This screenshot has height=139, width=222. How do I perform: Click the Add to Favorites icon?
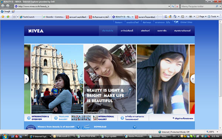click(x=8, y=17)
